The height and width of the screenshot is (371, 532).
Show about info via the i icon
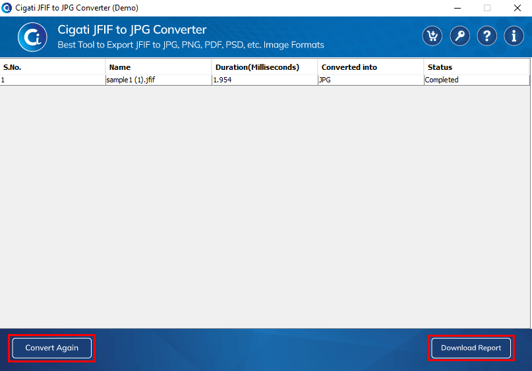(x=514, y=36)
